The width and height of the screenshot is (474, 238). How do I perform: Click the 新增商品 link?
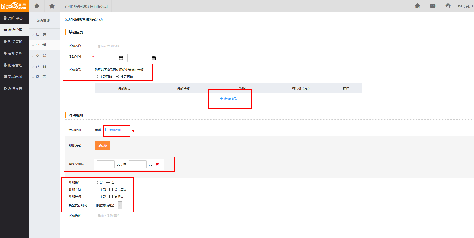click(x=228, y=99)
